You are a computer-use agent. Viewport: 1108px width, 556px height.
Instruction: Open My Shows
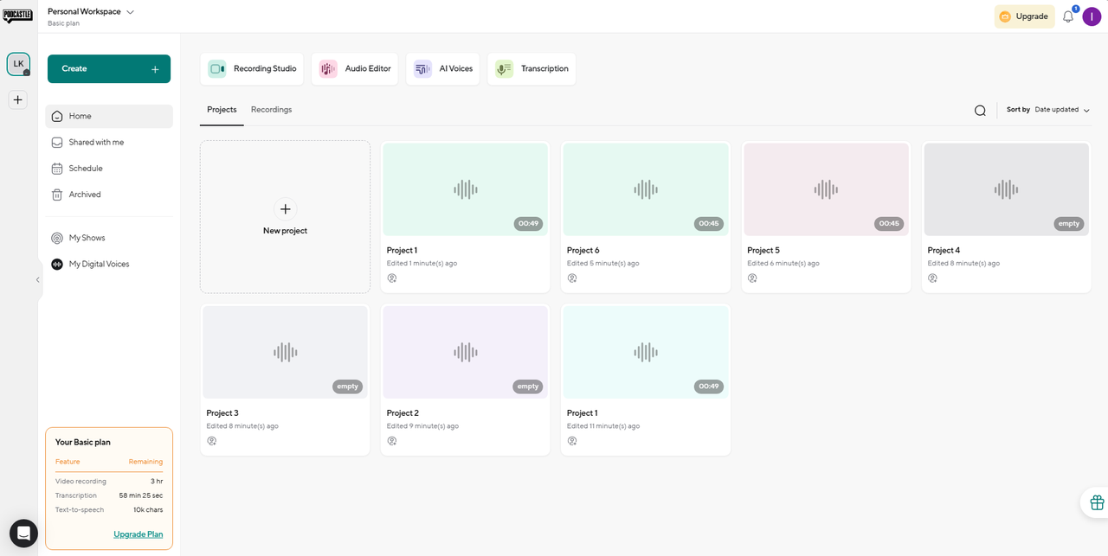(109, 238)
